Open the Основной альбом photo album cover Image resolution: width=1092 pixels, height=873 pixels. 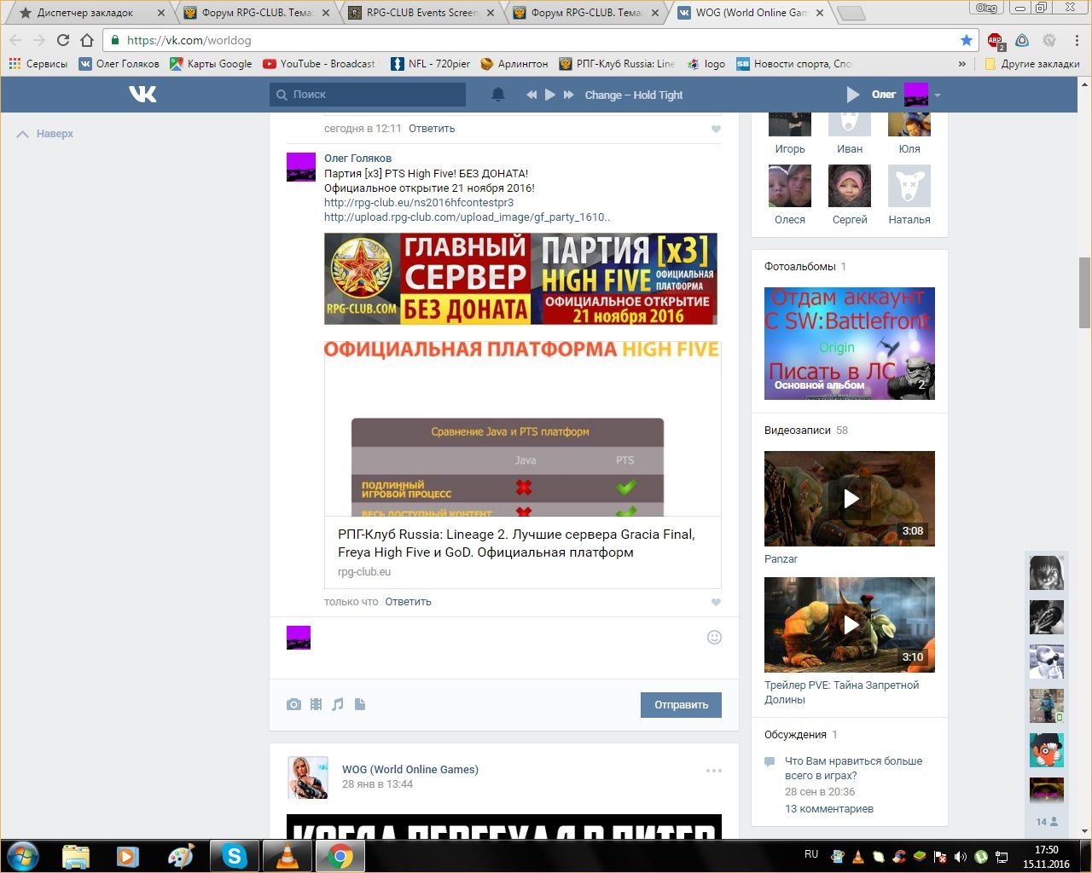(850, 344)
